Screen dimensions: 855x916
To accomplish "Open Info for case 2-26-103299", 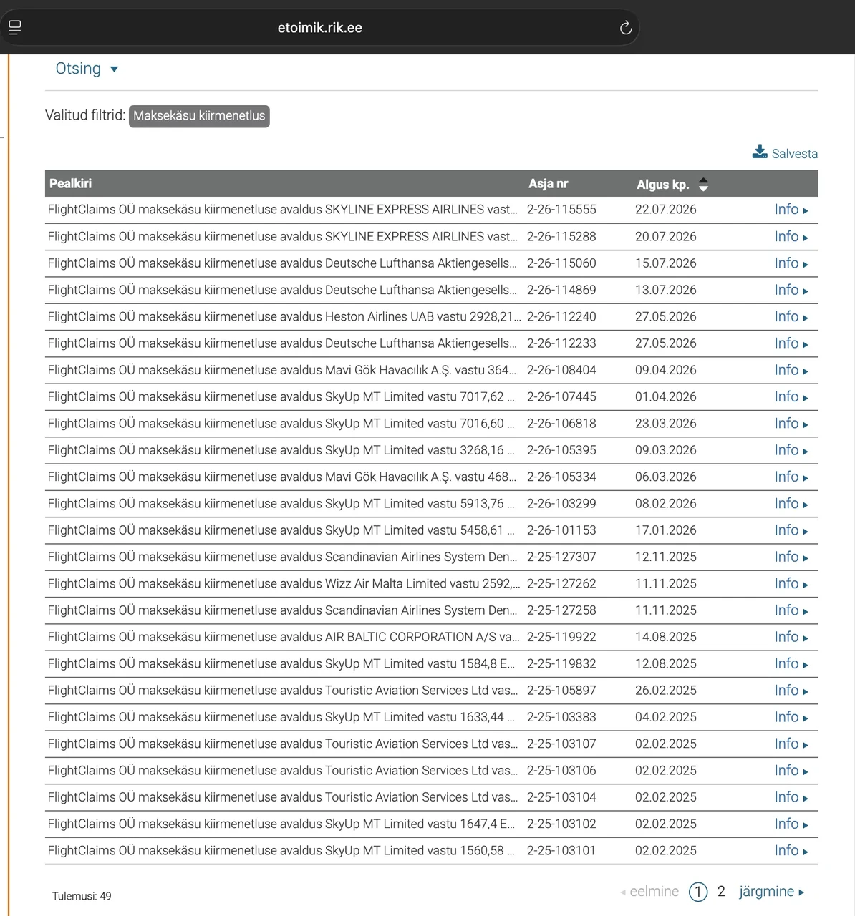I will 791,504.
